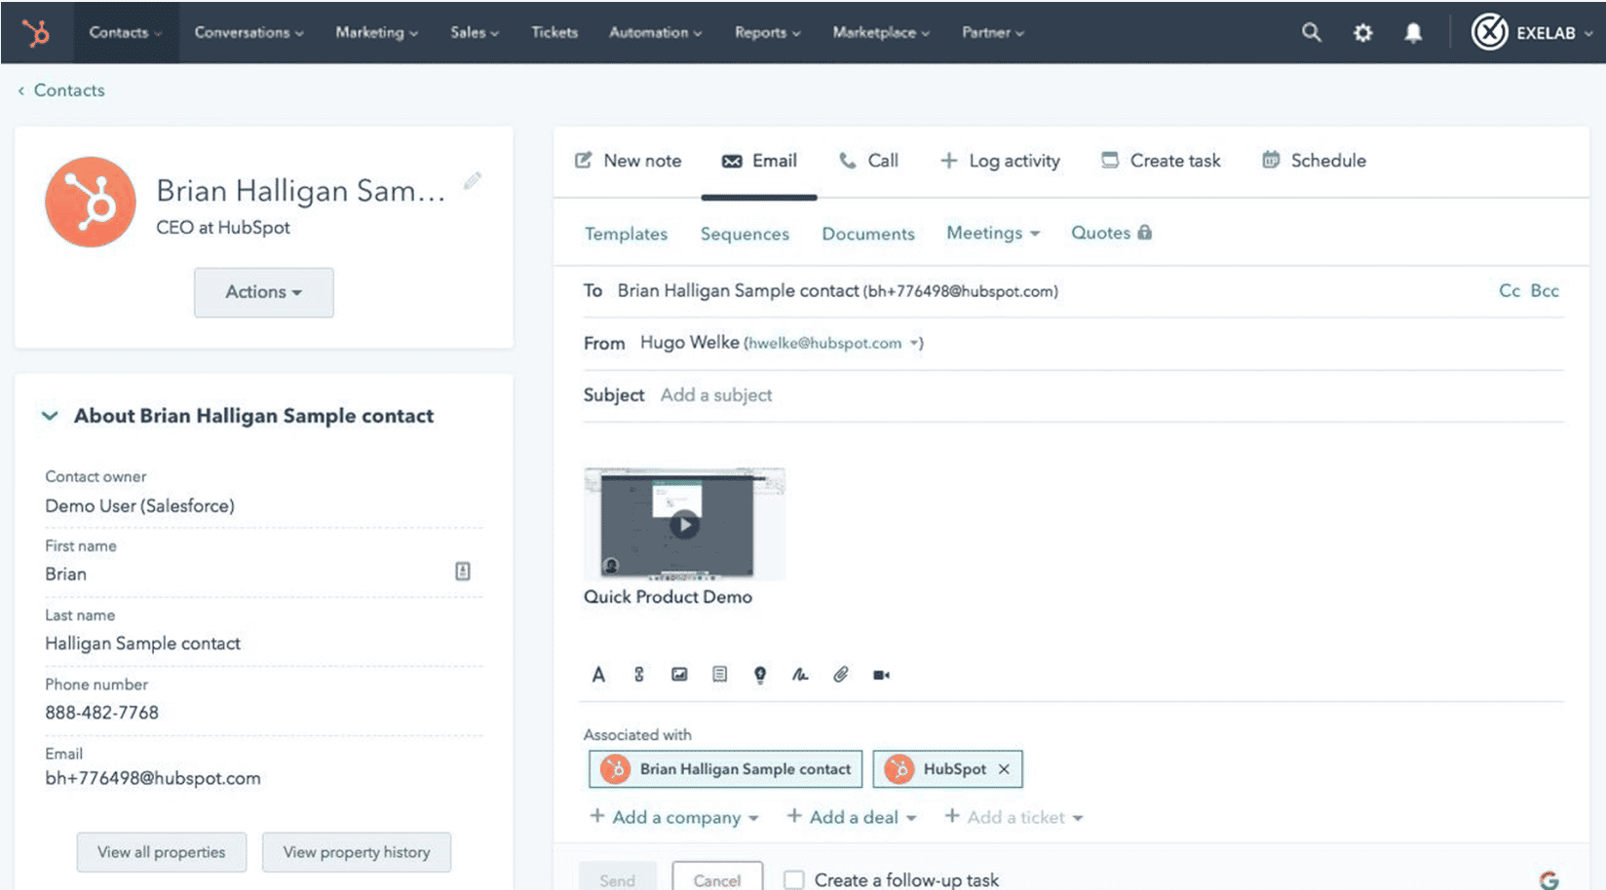The image size is (1606, 890).
Task: Open the Meetings dropdown
Action: [x=993, y=233]
